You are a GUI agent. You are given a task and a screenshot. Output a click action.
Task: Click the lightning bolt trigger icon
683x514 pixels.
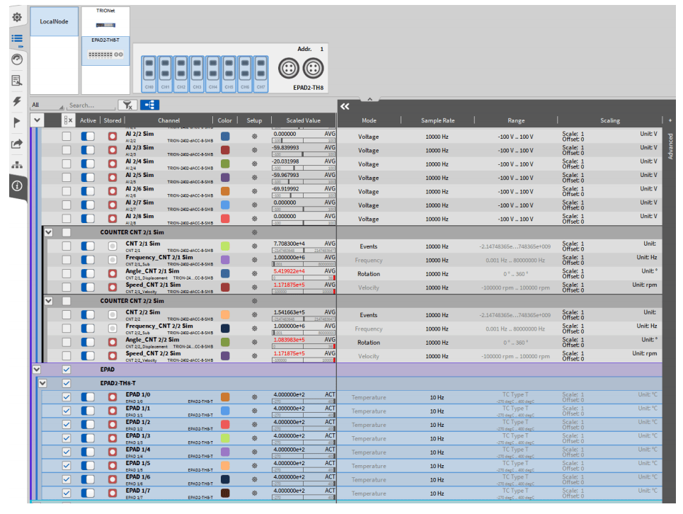[x=17, y=101]
